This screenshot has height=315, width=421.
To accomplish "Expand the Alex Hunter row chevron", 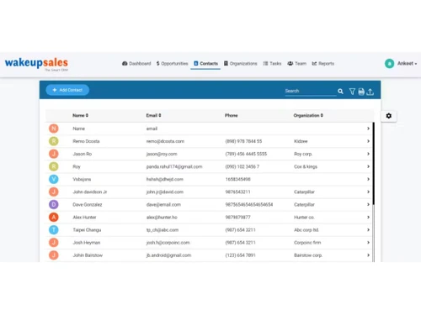I will click(x=368, y=217).
